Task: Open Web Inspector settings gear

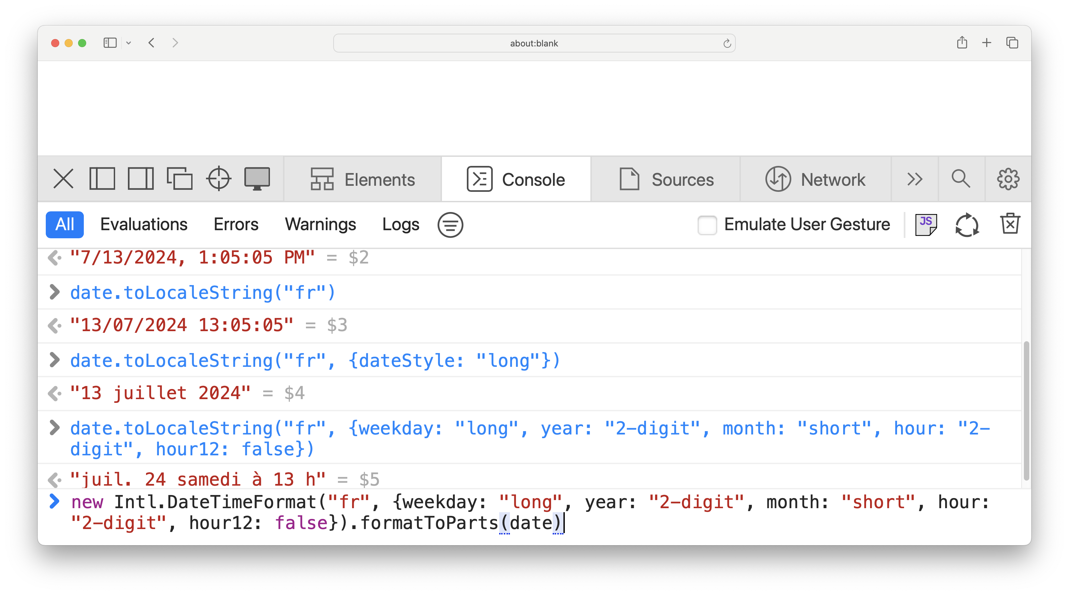Action: tap(1008, 179)
